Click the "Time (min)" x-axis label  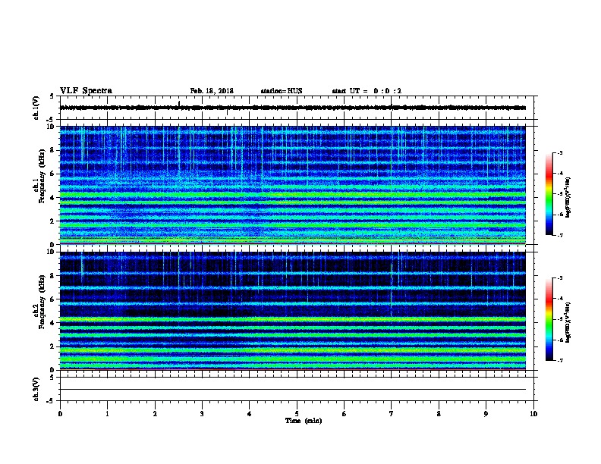(304, 421)
